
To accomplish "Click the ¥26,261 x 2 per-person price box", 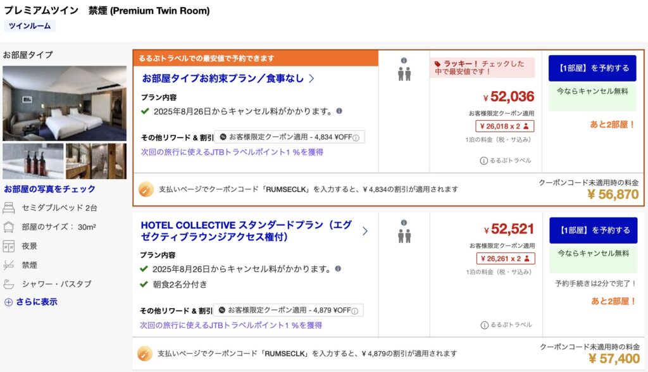I will (x=506, y=258).
